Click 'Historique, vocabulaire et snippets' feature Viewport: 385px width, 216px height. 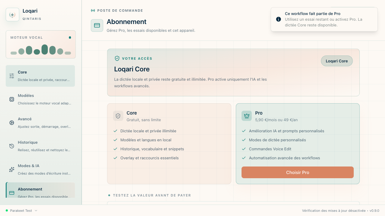152,149
